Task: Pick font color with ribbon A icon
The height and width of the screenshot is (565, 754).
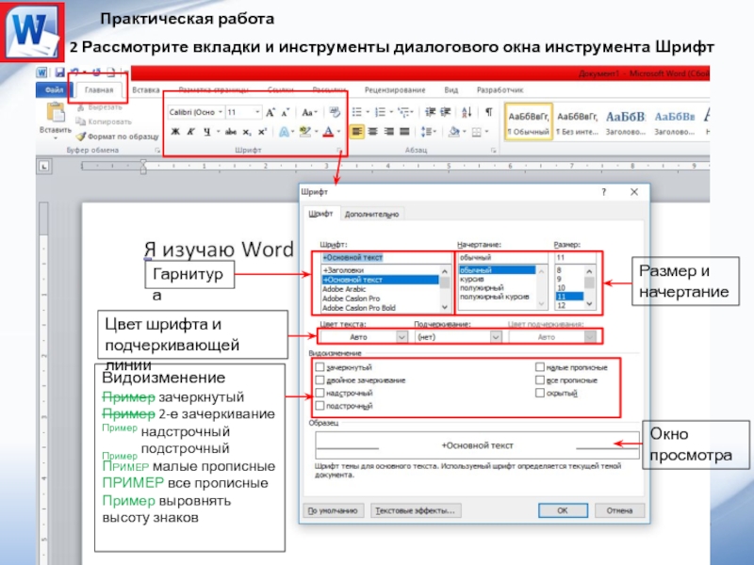Action: [329, 132]
